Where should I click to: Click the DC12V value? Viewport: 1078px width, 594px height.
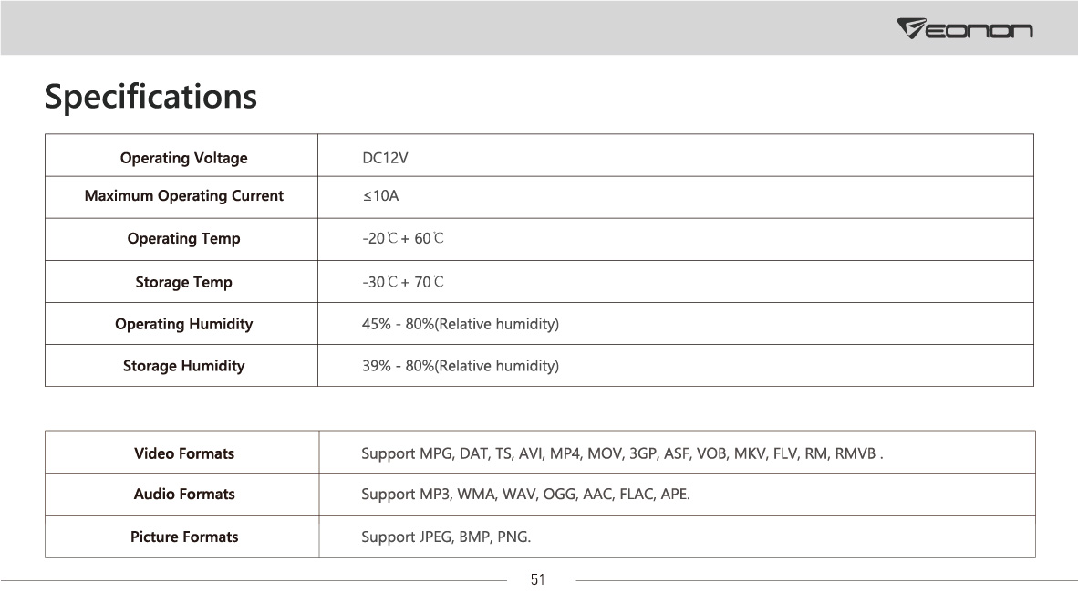pyautogui.click(x=385, y=158)
